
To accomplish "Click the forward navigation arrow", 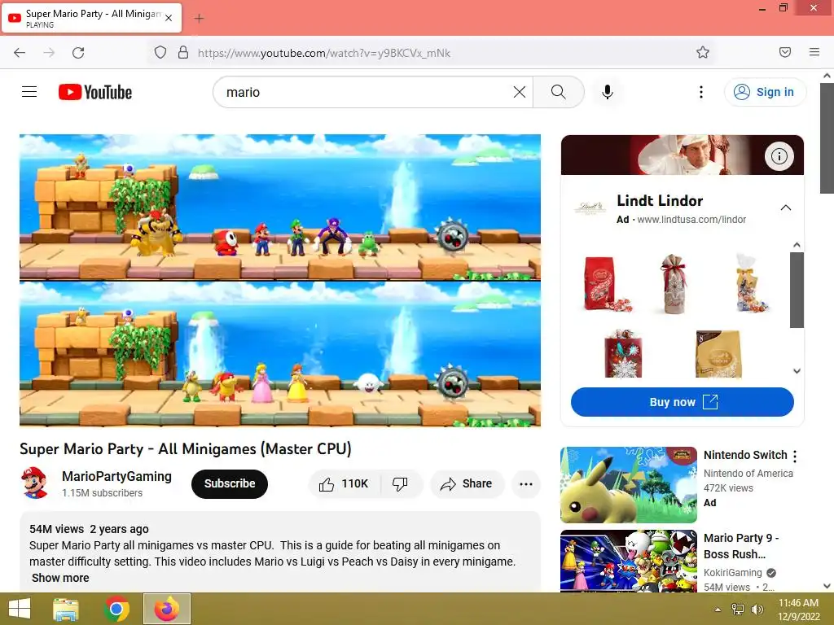I will [x=49, y=53].
